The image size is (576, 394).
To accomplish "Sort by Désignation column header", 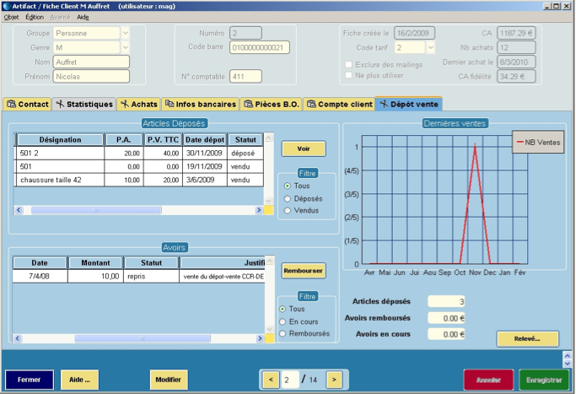I will click(x=60, y=140).
